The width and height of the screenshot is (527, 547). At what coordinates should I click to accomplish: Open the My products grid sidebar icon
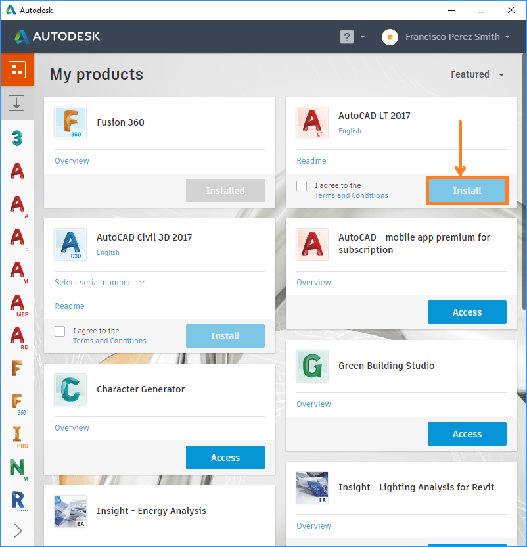(17, 70)
